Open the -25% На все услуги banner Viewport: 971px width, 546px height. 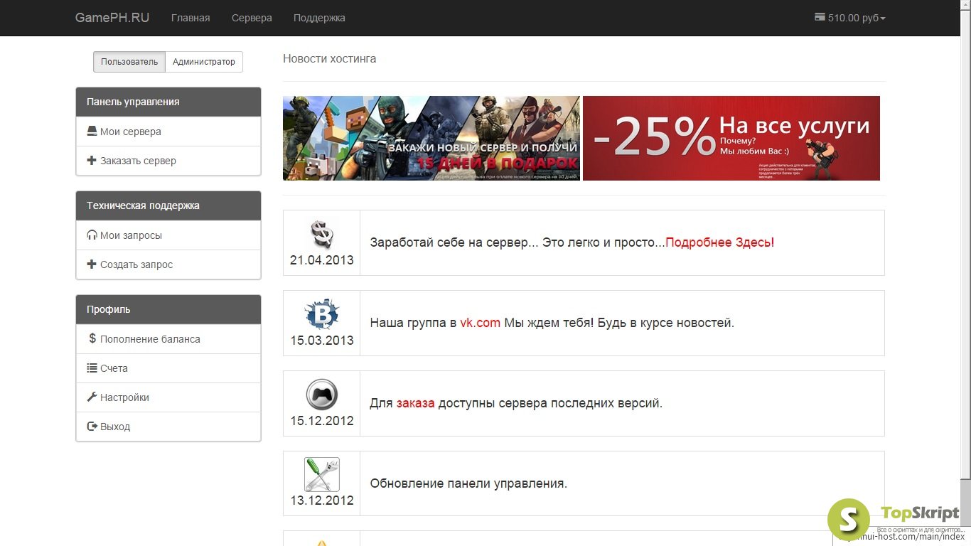point(731,138)
